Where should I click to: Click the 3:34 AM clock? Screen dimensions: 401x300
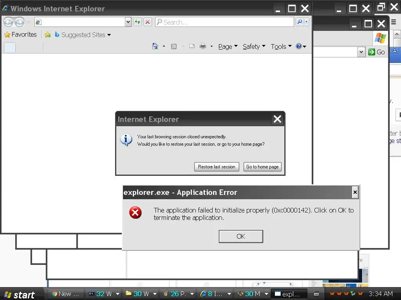[381, 294]
